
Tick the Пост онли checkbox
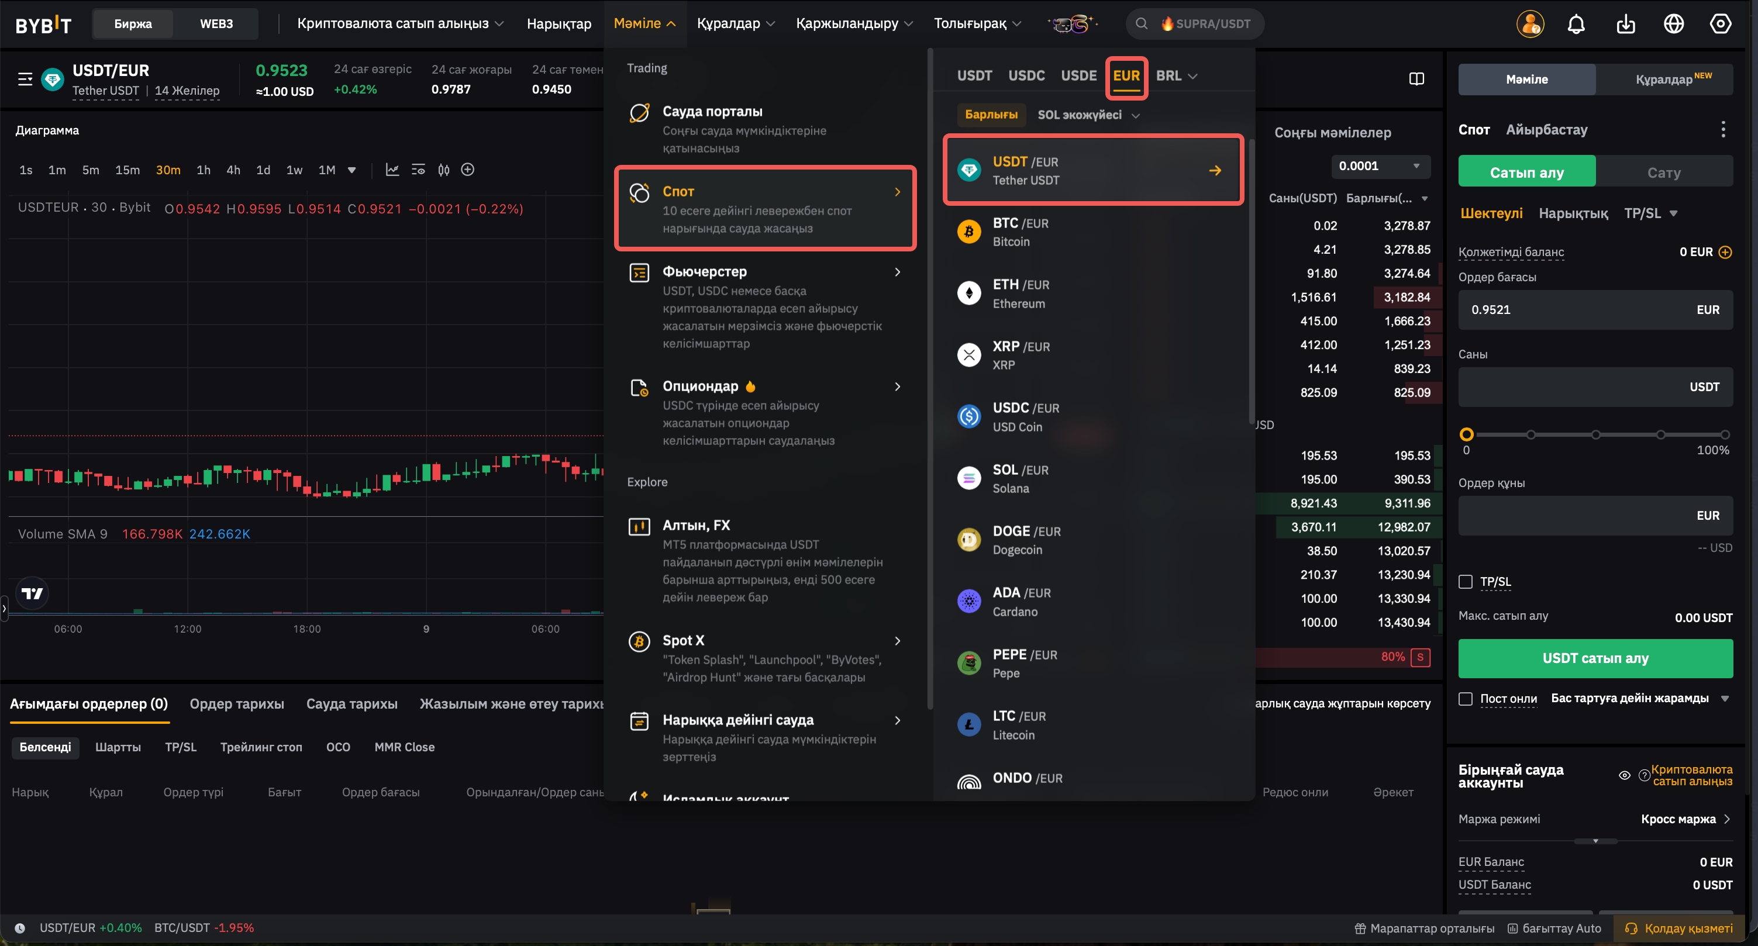click(x=1465, y=699)
